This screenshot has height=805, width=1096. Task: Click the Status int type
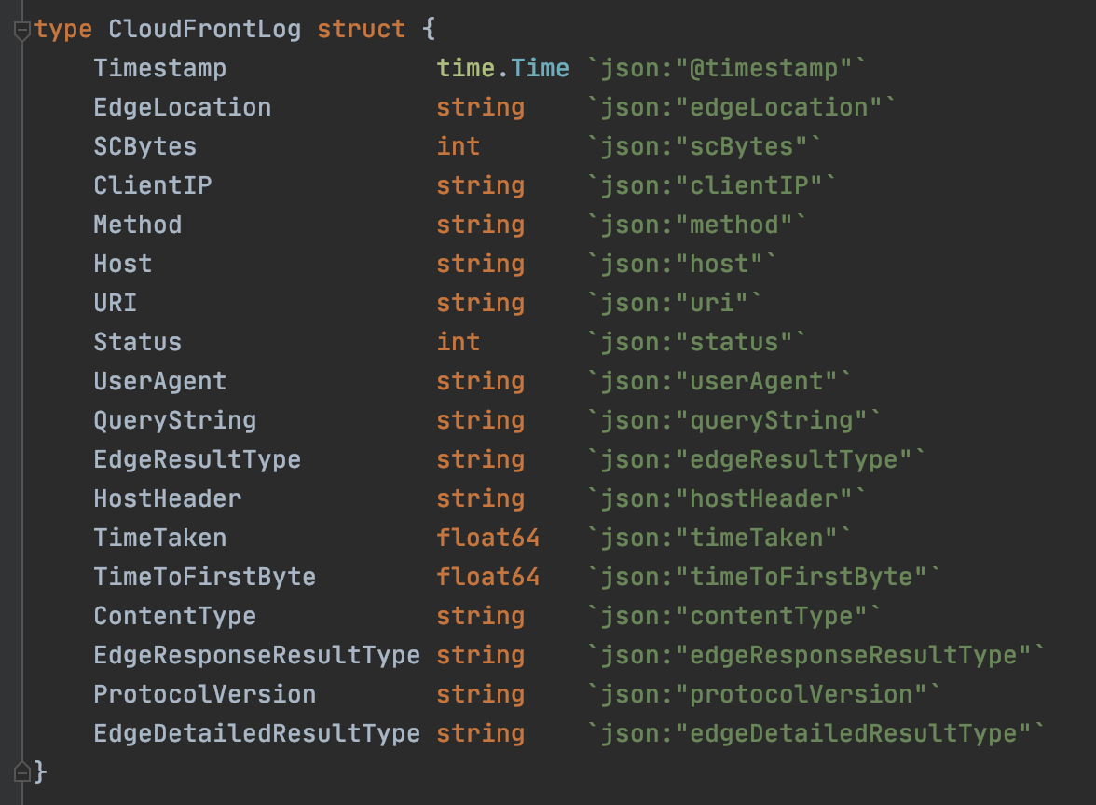(459, 343)
